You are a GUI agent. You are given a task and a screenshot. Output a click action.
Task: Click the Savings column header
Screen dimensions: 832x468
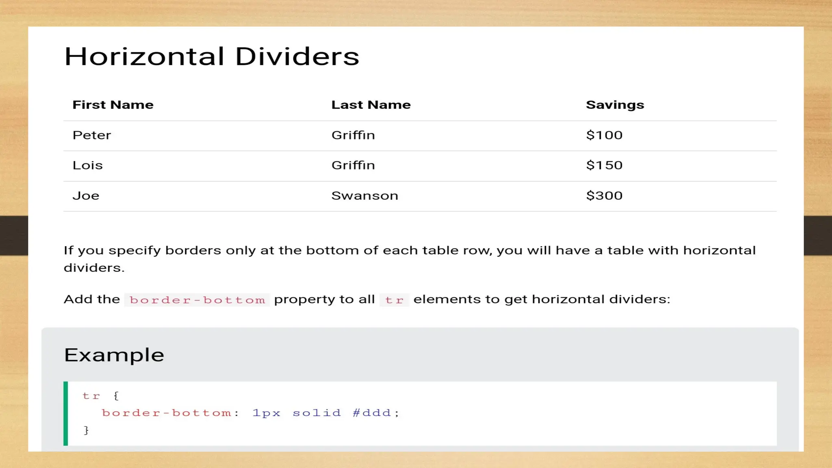coord(615,105)
